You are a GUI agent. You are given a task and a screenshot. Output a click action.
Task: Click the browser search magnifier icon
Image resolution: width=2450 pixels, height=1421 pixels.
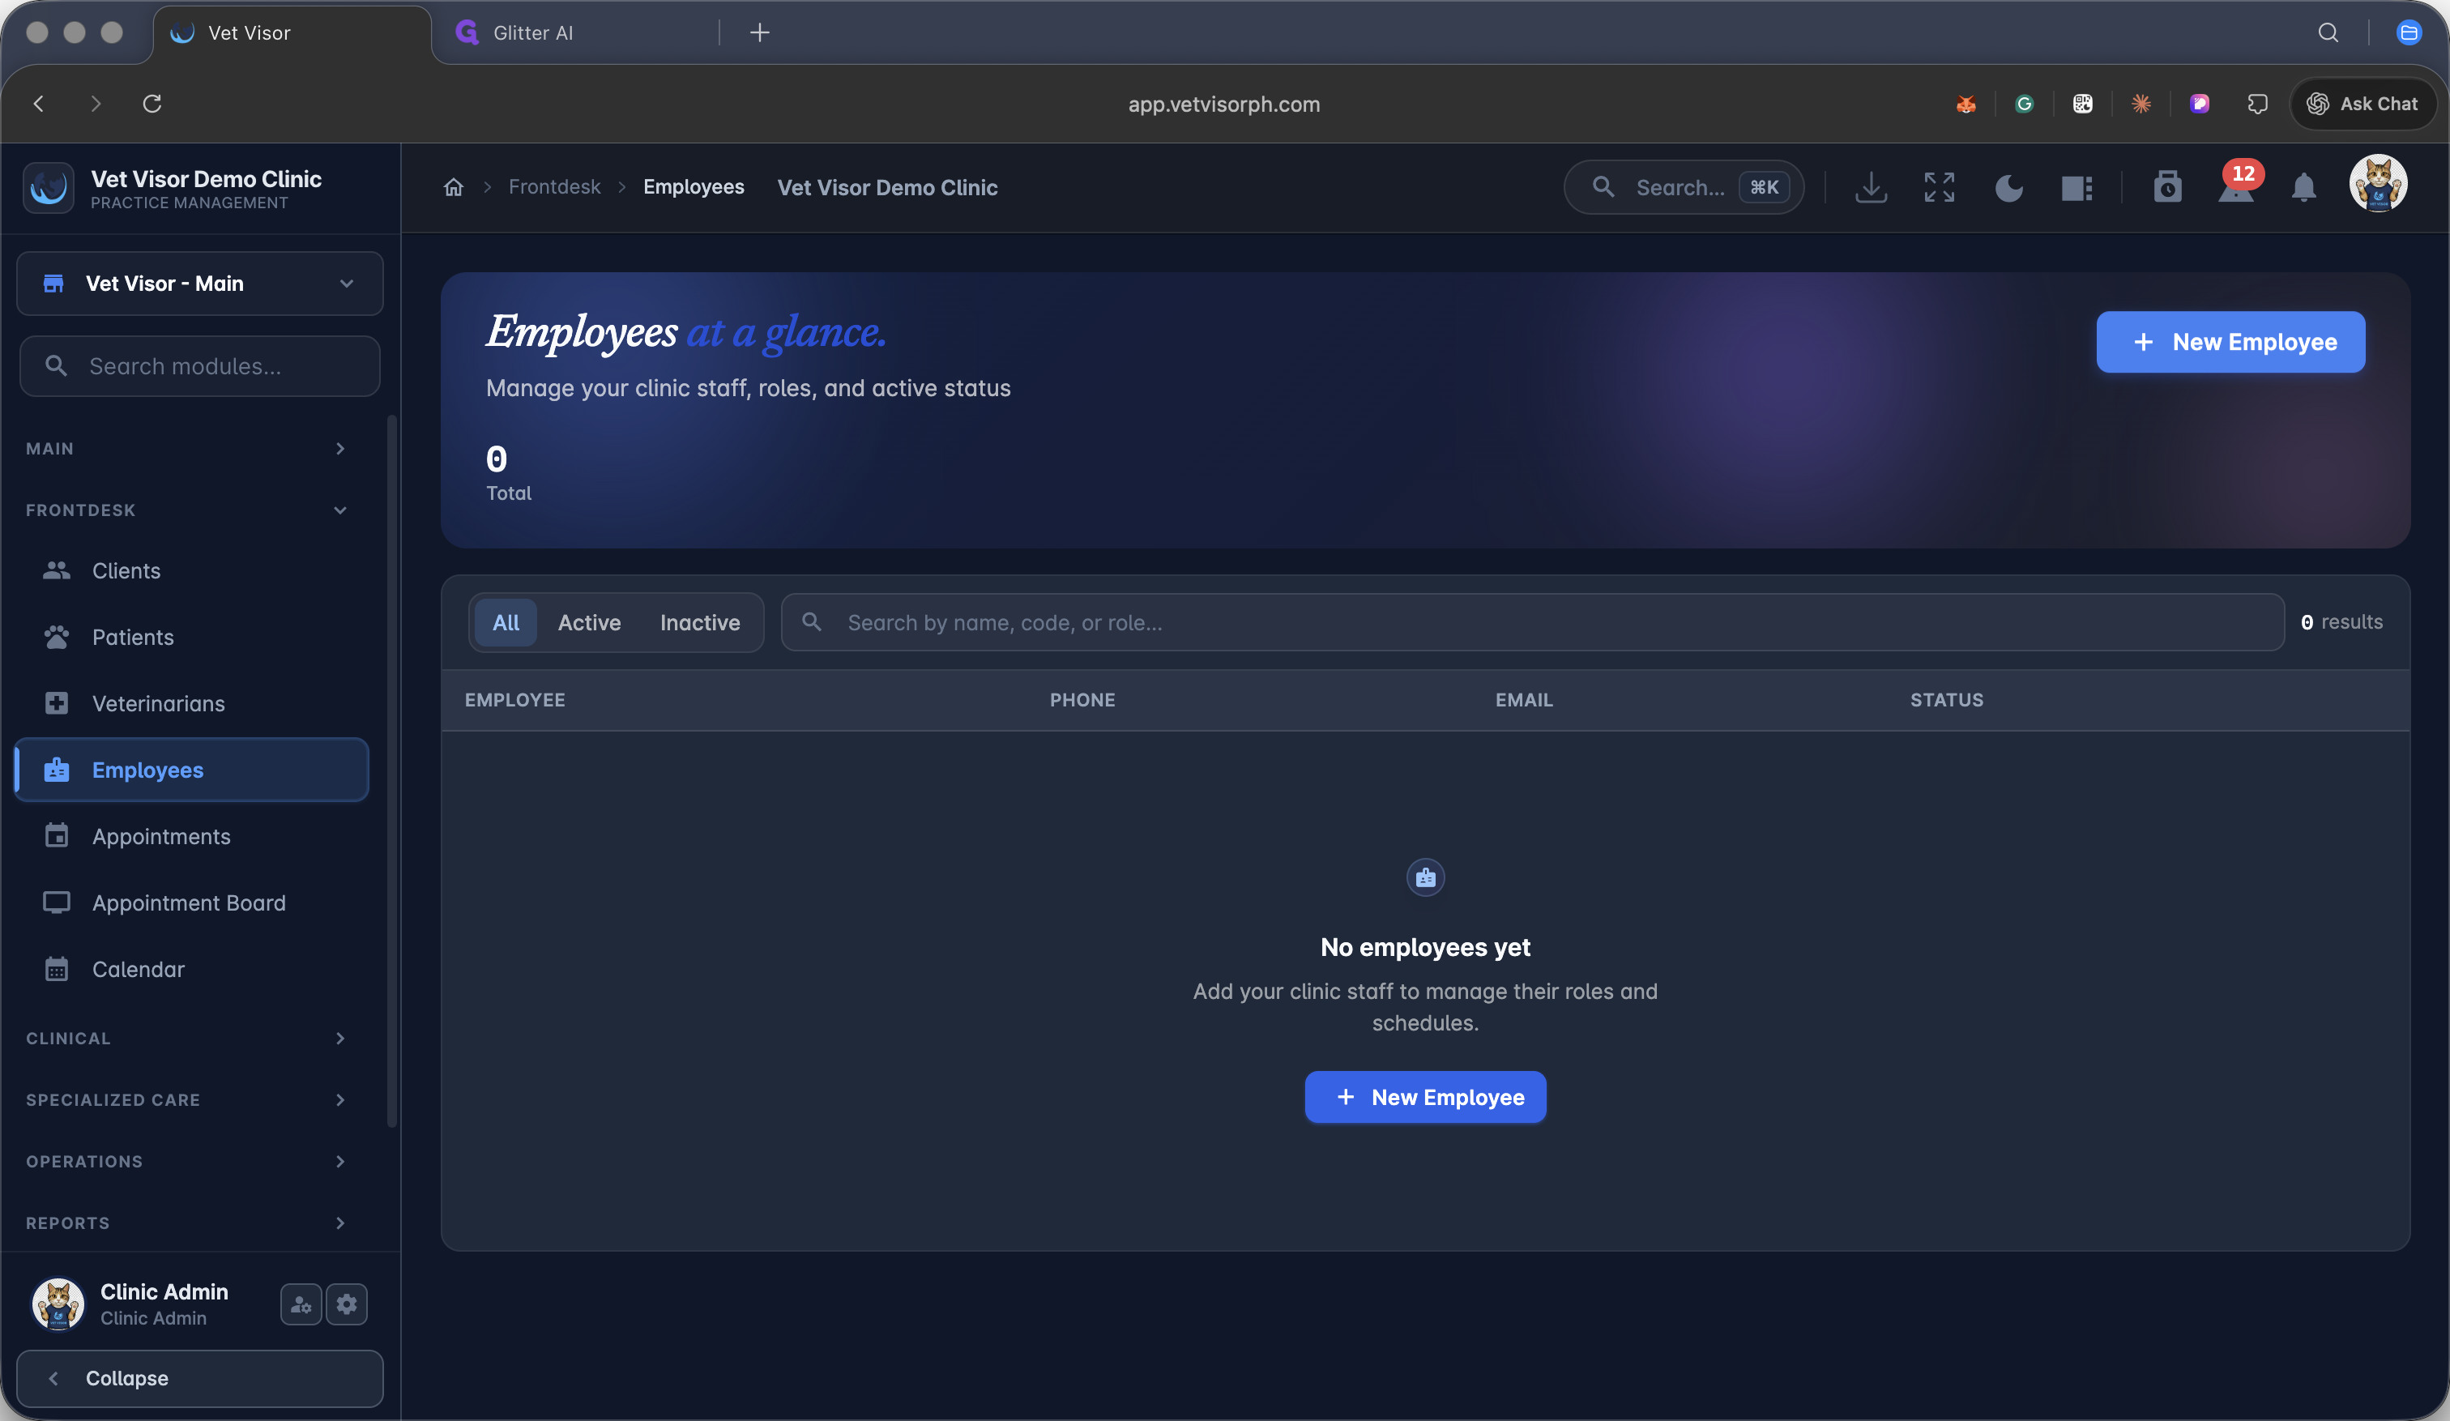pyautogui.click(x=2328, y=33)
